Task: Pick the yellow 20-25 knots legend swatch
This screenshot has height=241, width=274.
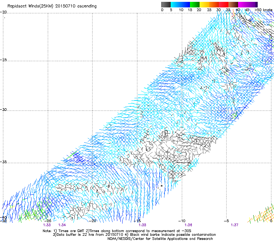Action: (204, 4)
